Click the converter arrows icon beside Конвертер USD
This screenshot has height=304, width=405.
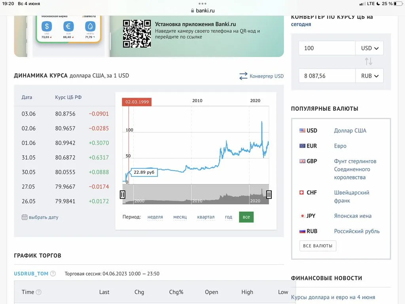(243, 76)
